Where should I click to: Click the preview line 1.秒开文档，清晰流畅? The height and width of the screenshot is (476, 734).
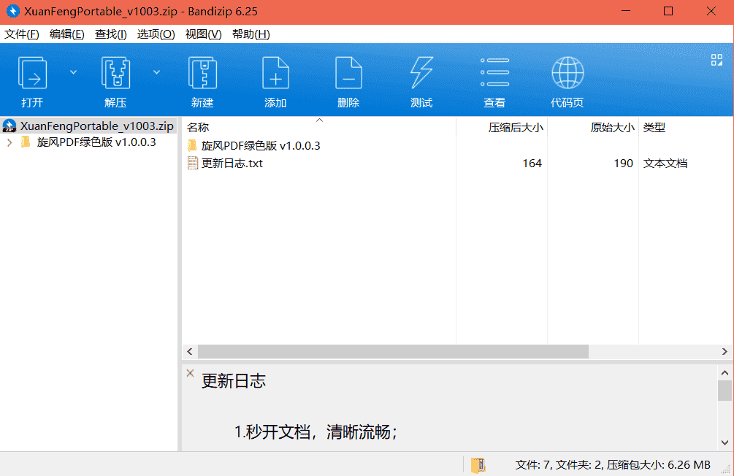coord(316,431)
